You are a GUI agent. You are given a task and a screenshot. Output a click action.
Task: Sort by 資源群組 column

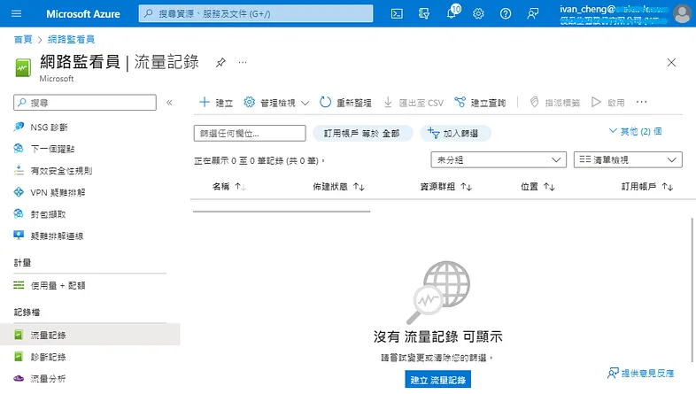pyautogui.click(x=445, y=186)
